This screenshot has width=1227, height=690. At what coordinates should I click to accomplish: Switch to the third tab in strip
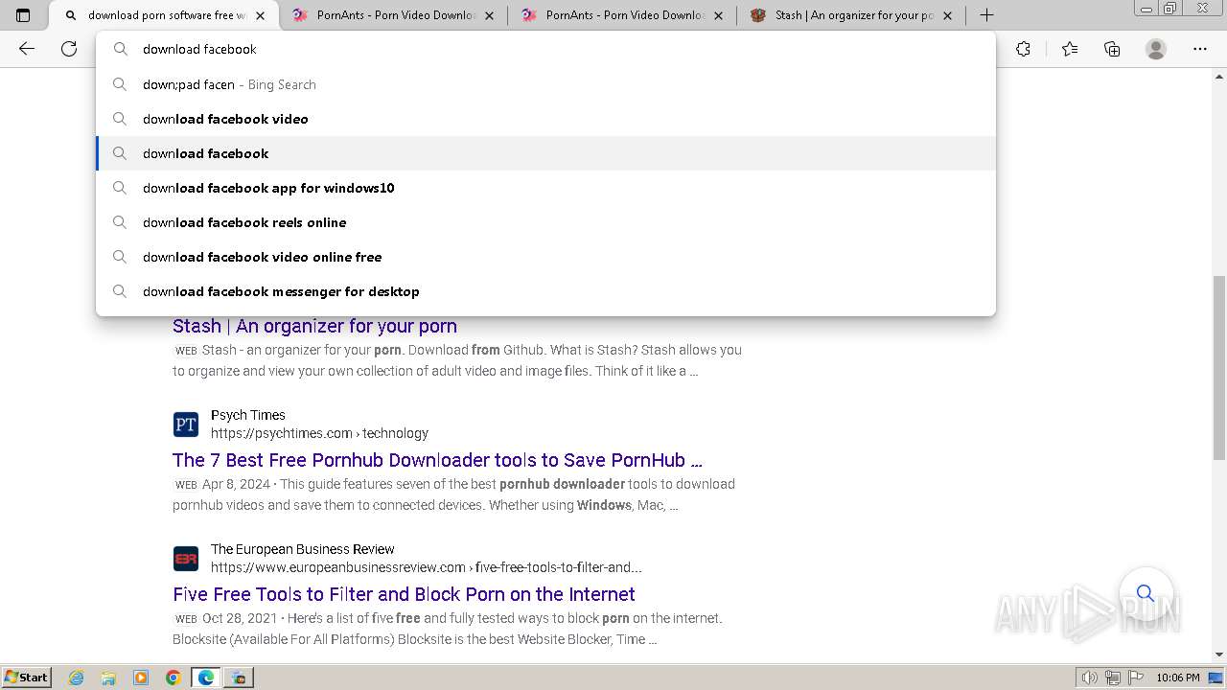click(x=622, y=15)
